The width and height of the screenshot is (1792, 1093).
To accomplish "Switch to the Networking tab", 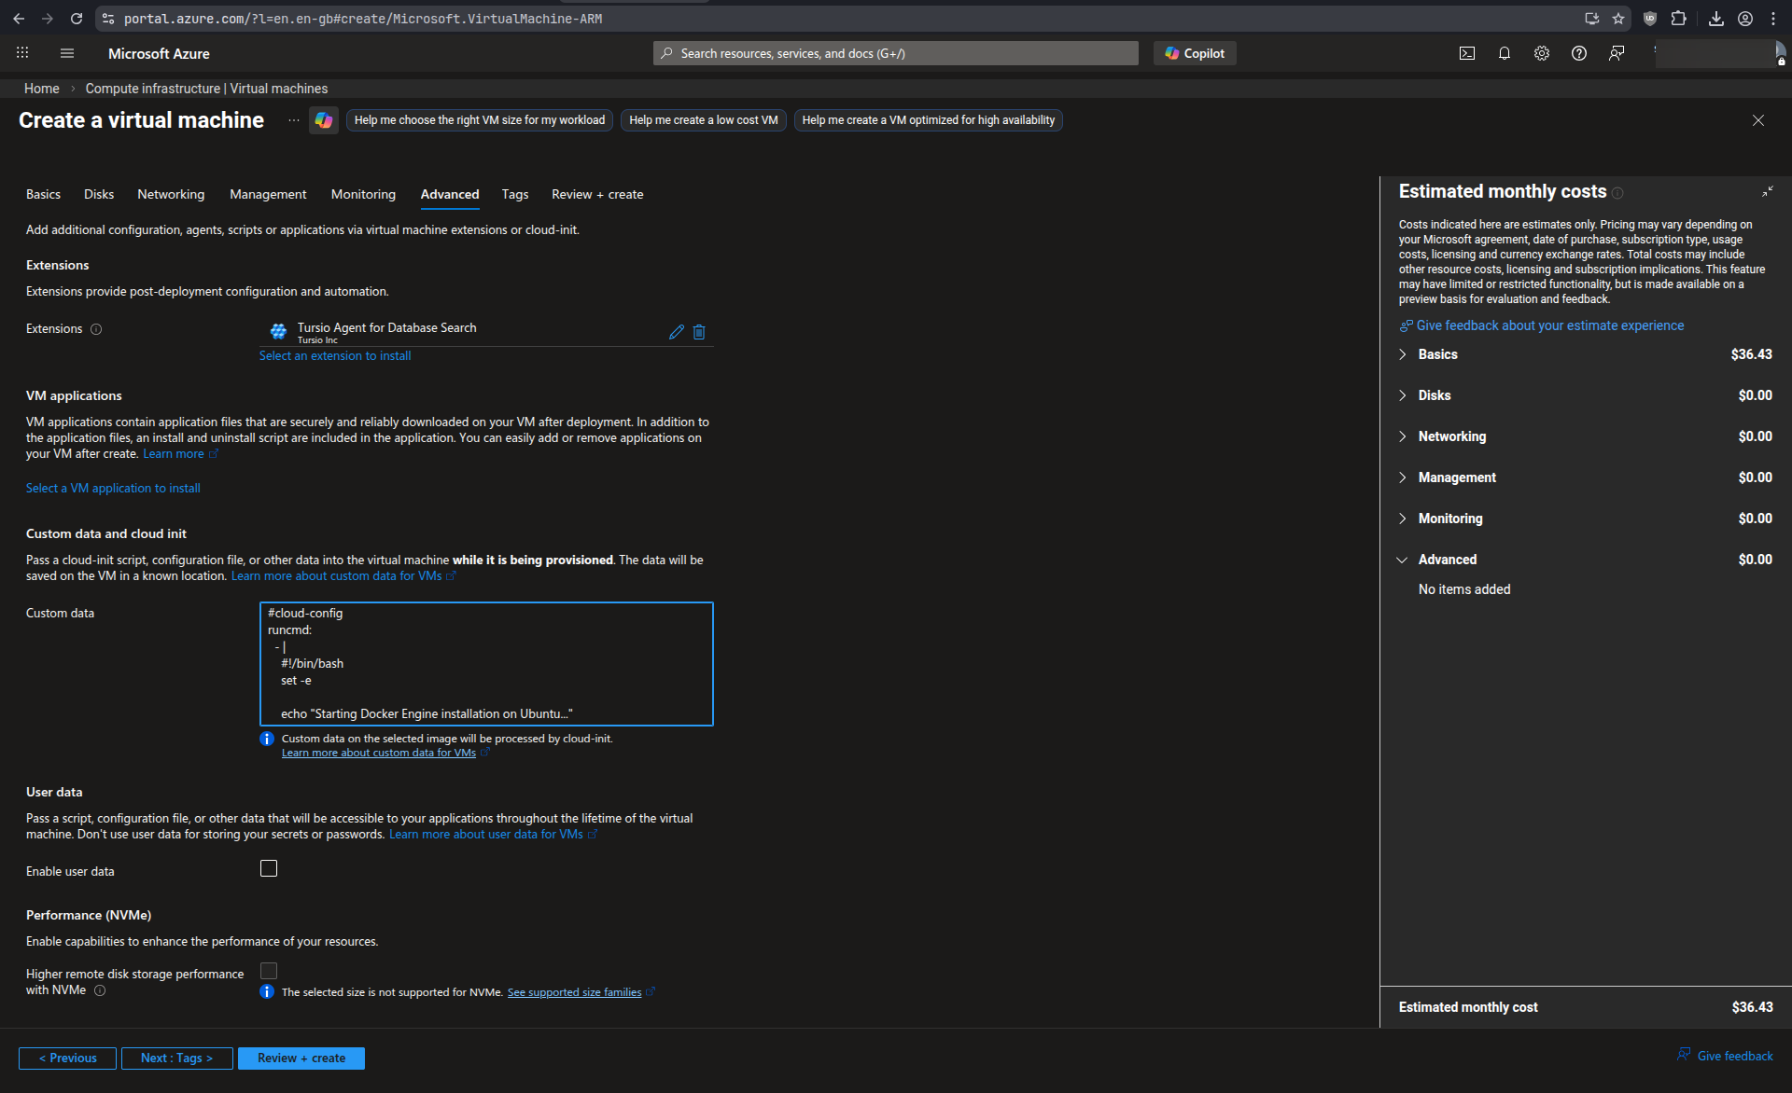I will 171,194.
